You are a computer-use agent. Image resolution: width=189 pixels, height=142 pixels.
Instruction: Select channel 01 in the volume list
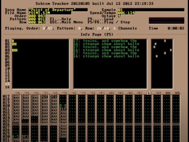tap(7, 41)
